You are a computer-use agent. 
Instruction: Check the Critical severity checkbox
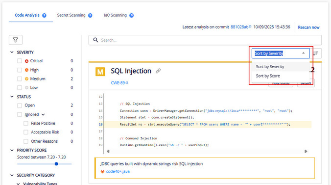coord(20,61)
